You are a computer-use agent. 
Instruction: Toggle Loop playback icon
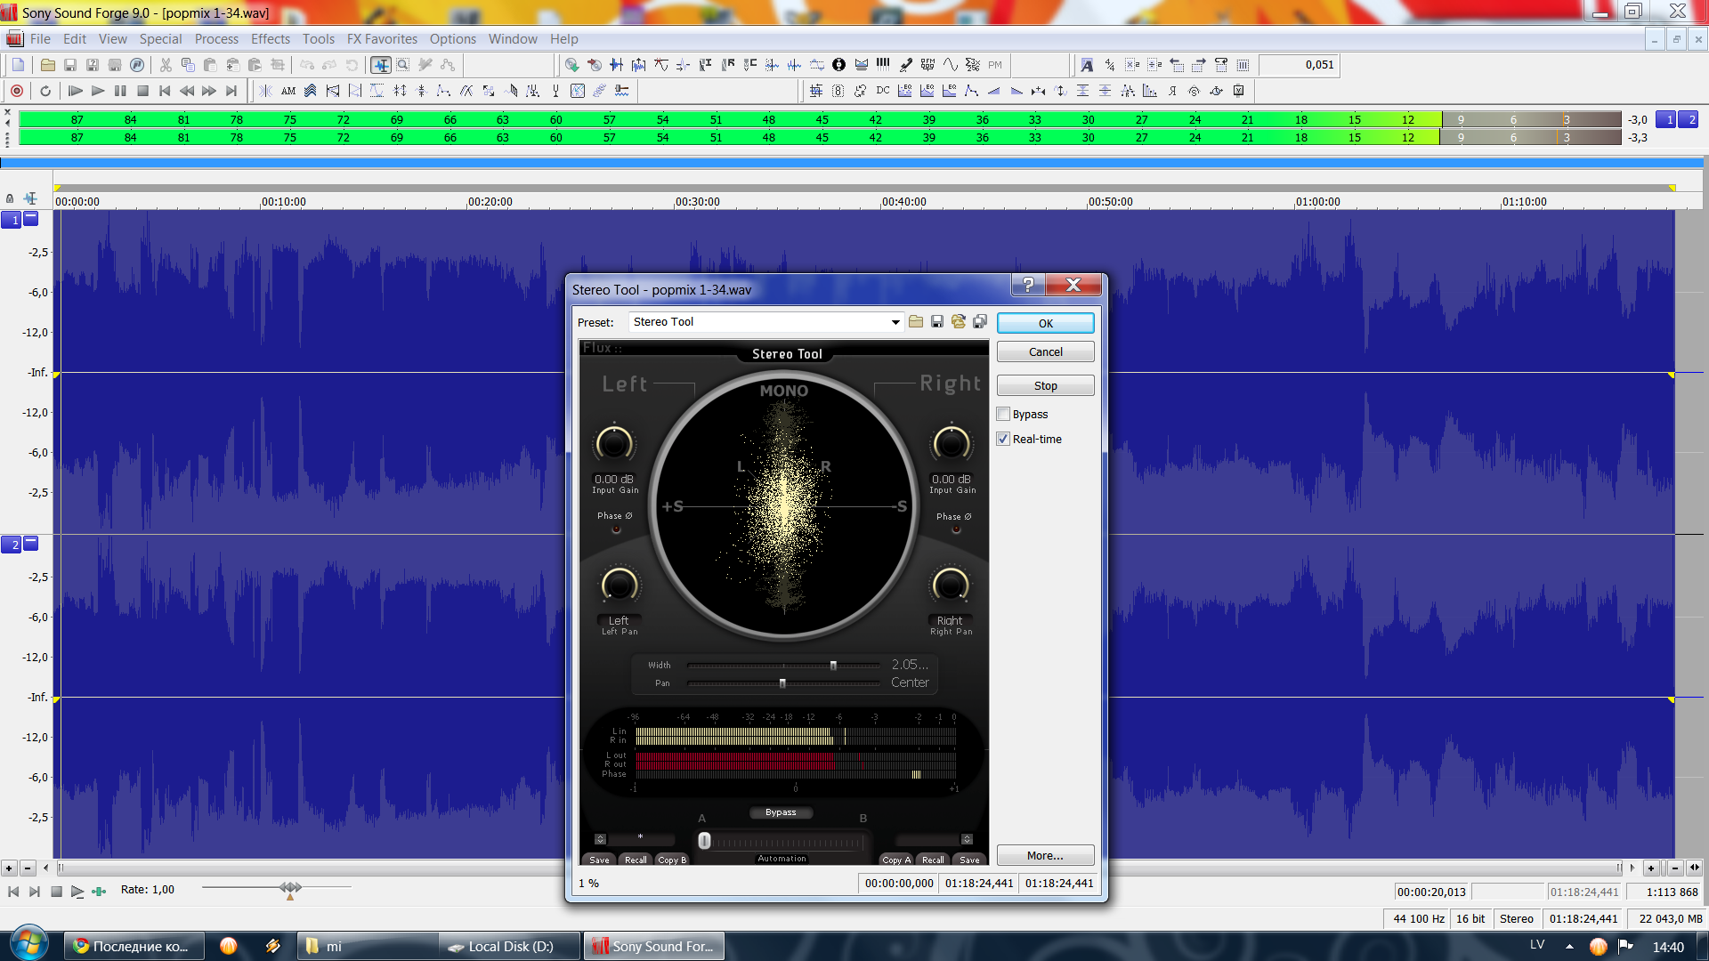tap(45, 91)
